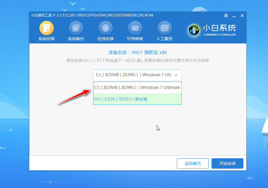Click the 开始安装 (Start Install) button
This screenshot has width=268, height=188.
pos(227,163)
